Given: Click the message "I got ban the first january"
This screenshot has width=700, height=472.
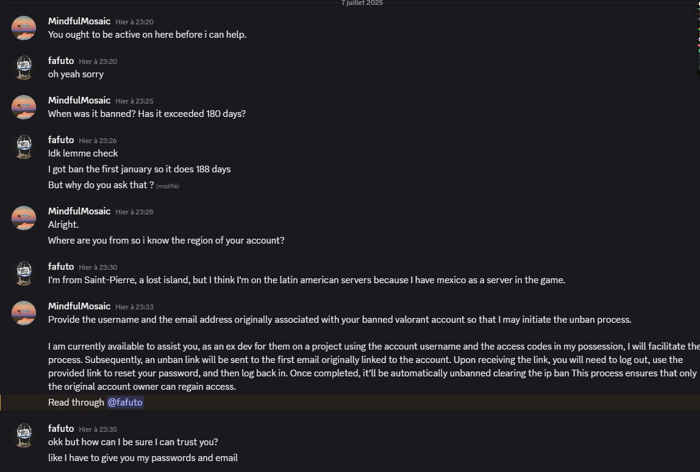Looking at the screenshot, I should tap(139, 169).
